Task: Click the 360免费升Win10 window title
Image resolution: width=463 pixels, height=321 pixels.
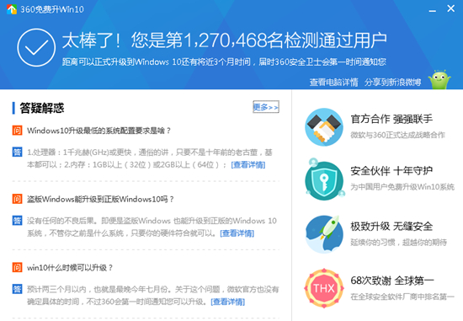Action: (52, 9)
